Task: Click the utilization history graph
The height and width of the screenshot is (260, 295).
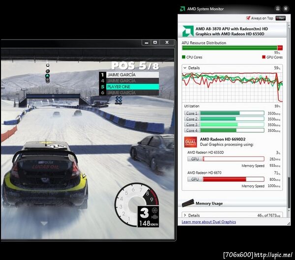Action: click(232, 87)
